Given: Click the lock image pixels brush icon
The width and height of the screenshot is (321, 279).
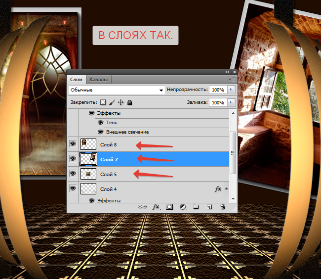Looking at the screenshot, I should 112,102.
